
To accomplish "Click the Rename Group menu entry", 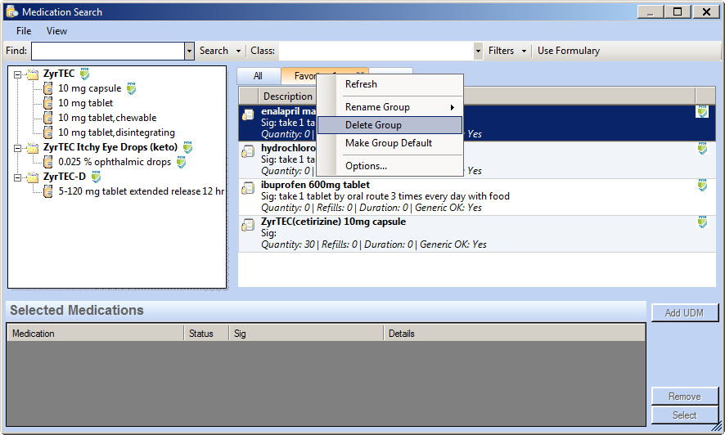I will 390,107.
